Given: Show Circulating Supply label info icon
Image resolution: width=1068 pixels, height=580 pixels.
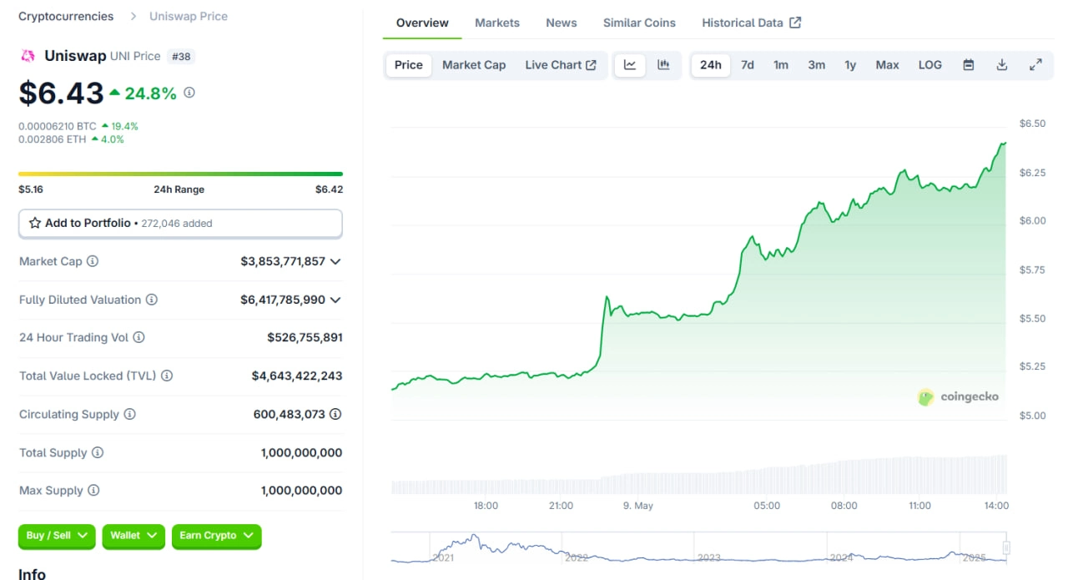Looking at the screenshot, I should click(129, 414).
